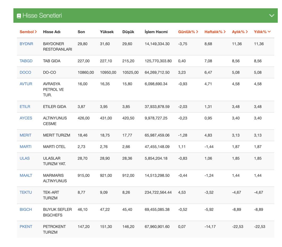Open MARTI stock details
The height and width of the screenshot is (247, 282).
tap(25, 147)
